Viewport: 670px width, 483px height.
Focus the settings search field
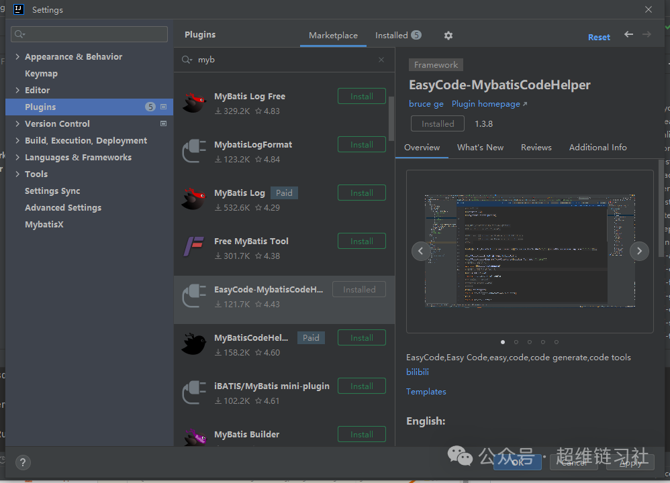89,34
